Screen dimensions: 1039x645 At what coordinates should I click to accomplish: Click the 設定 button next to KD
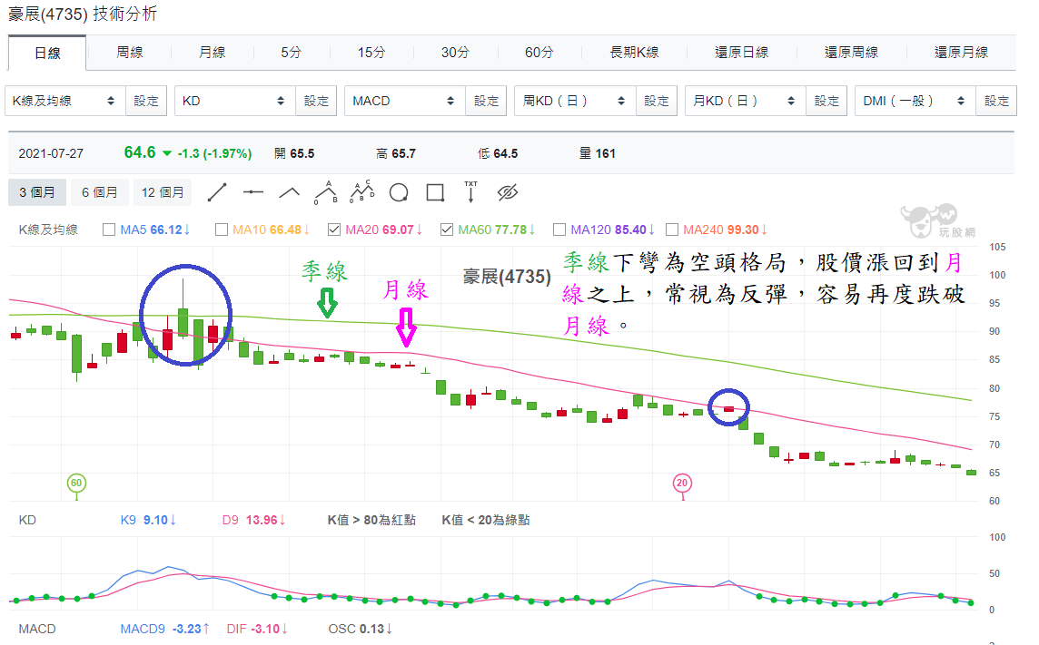(x=315, y=101)
